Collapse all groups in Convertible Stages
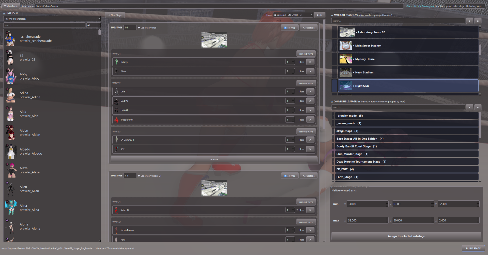The image size is (488, 255). click(478, 107)
